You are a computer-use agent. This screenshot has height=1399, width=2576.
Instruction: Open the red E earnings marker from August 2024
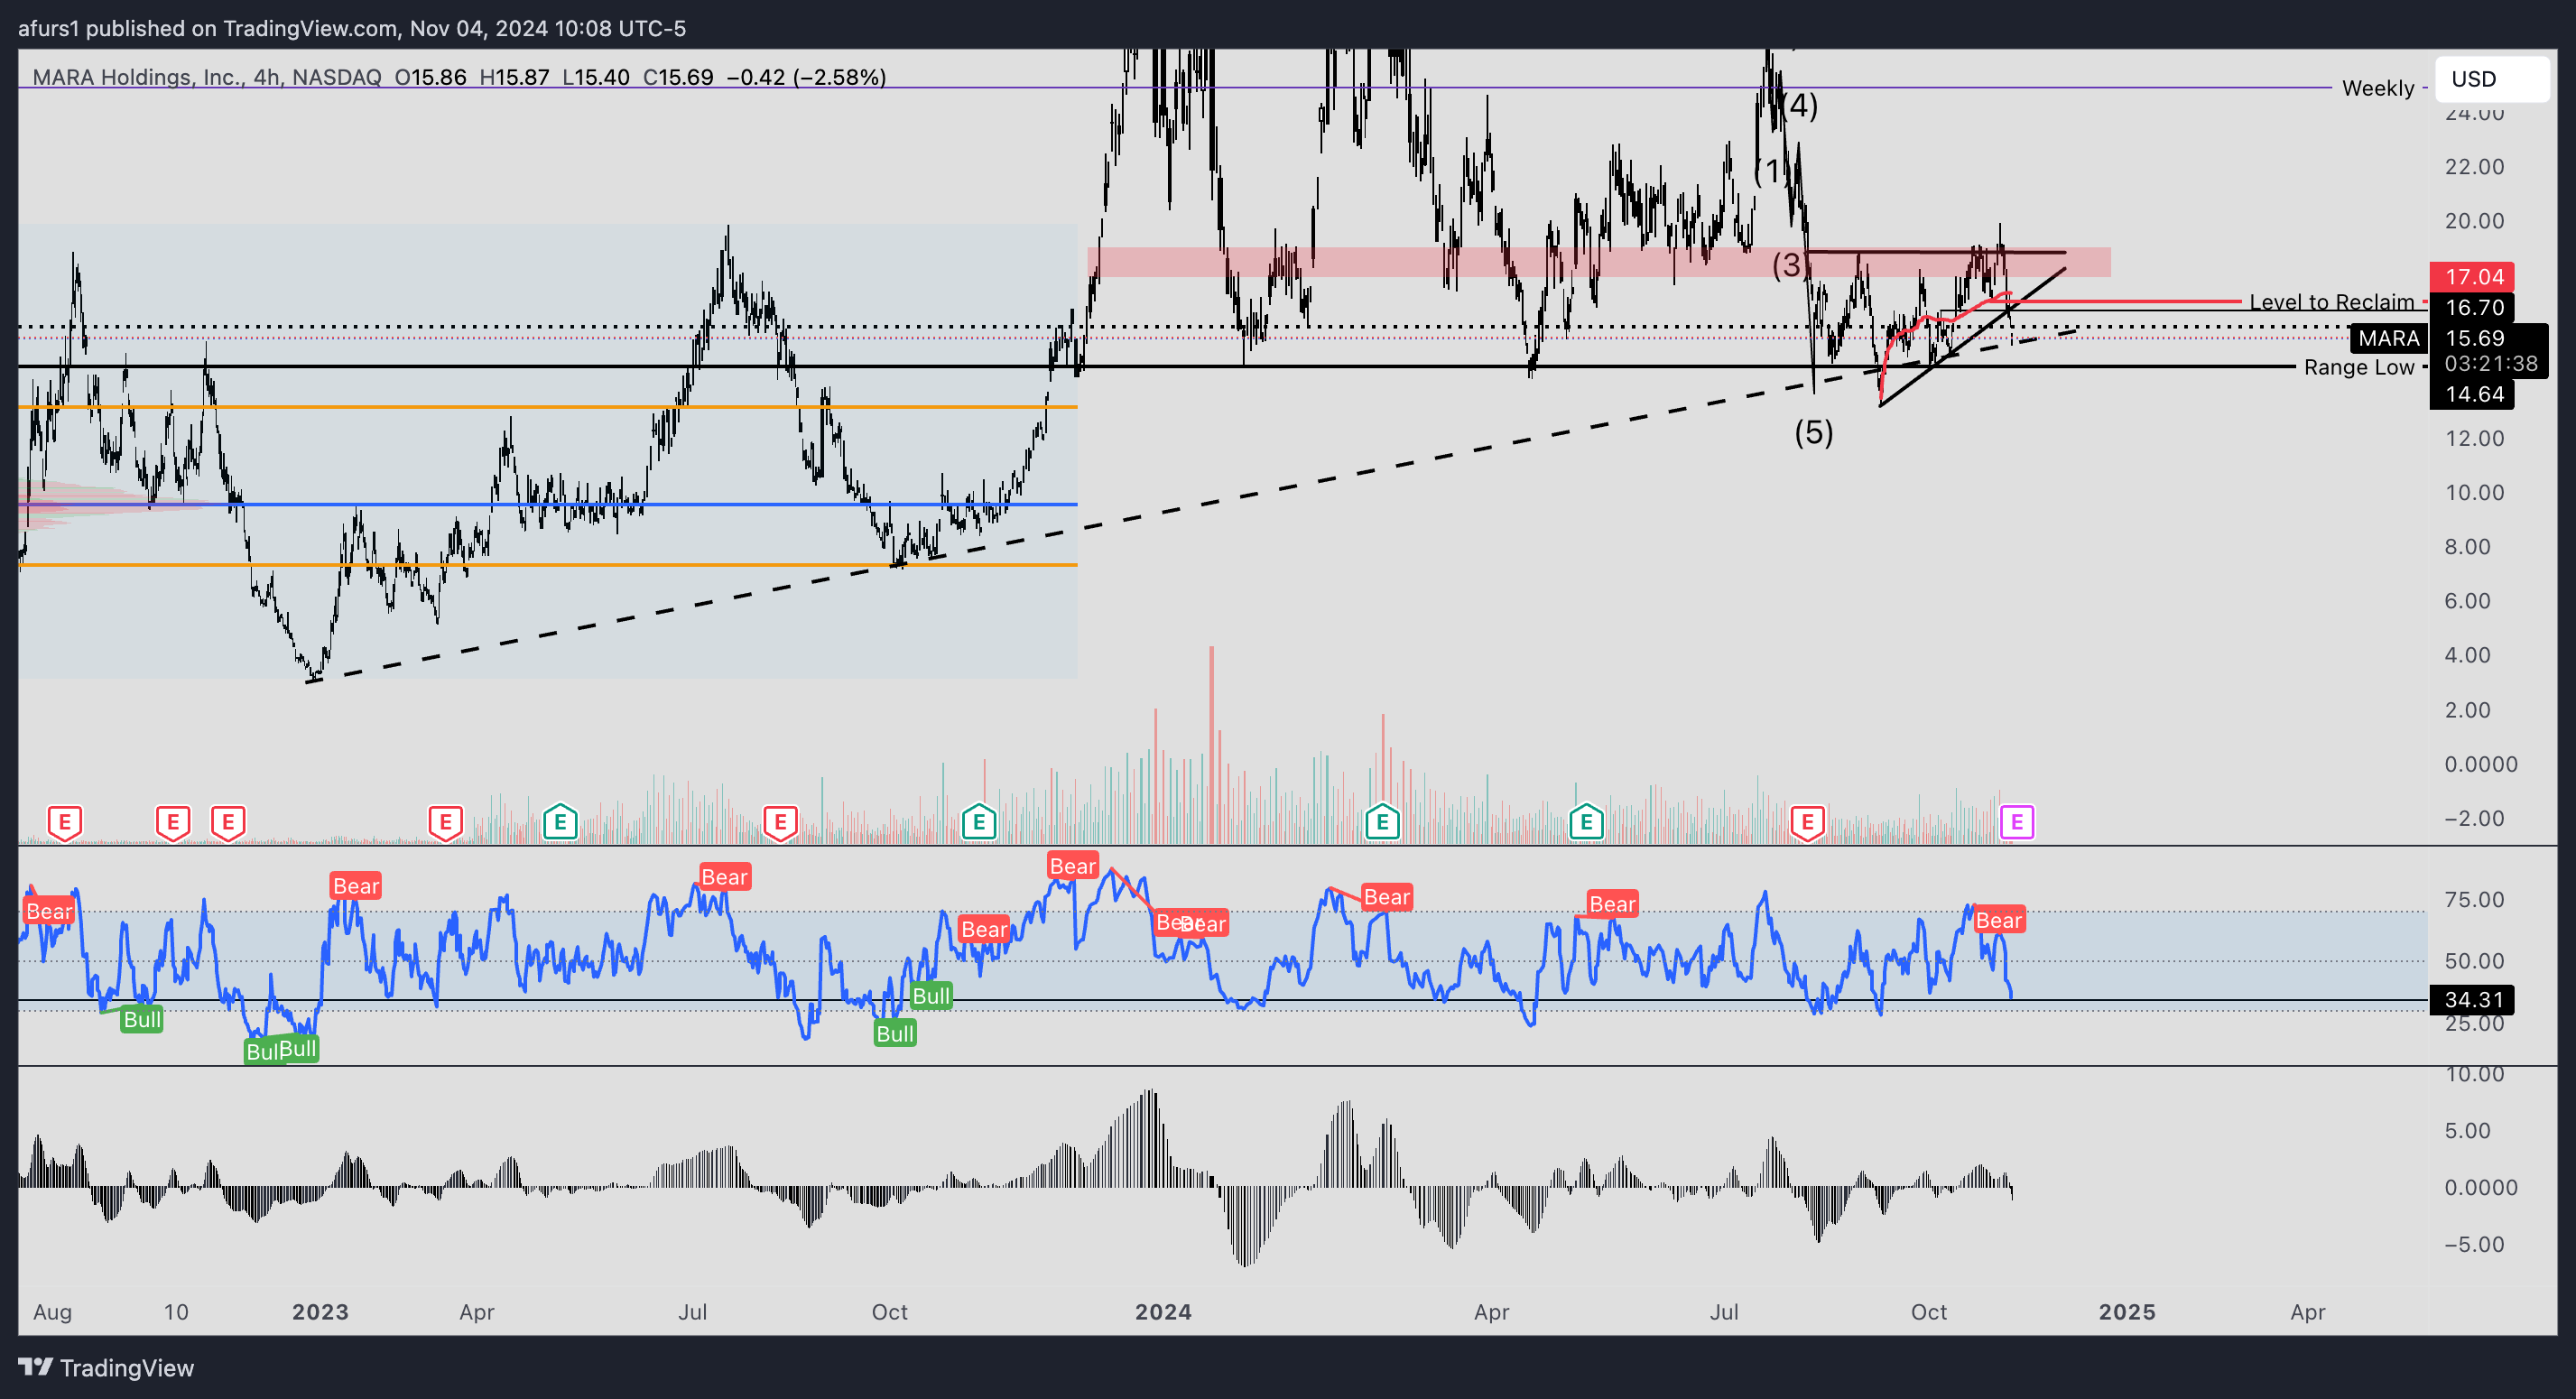pos(1807,823)
